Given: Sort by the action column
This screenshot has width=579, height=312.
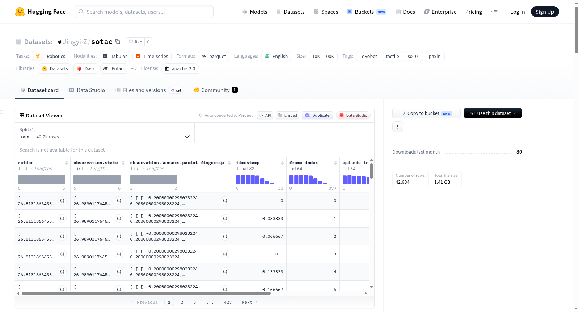Looking at the screenshot, I should 67,163.
